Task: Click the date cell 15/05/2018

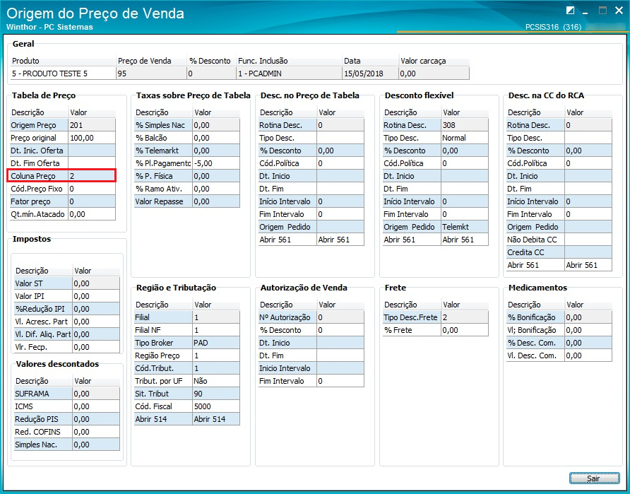Action: point(371,73)
